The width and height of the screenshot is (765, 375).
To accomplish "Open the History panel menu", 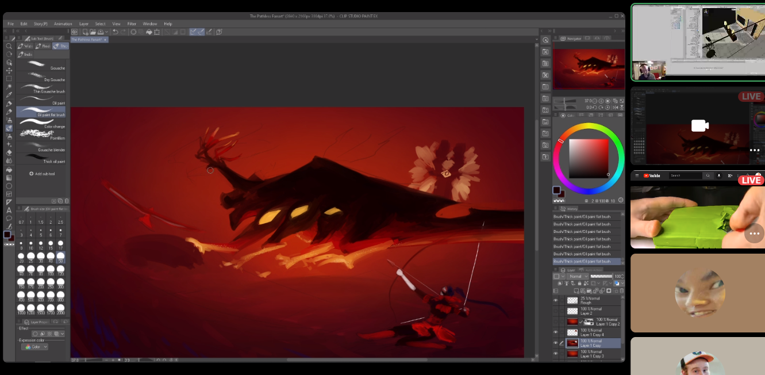I will point(555,208).
